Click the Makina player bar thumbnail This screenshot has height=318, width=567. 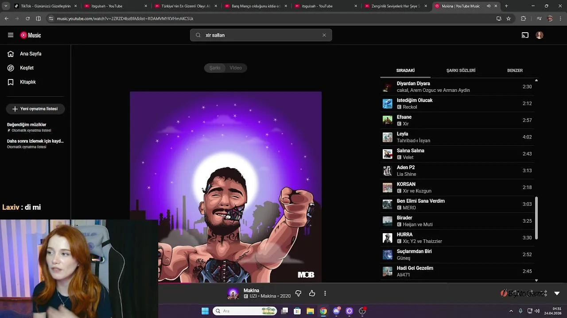coord(233,293)
